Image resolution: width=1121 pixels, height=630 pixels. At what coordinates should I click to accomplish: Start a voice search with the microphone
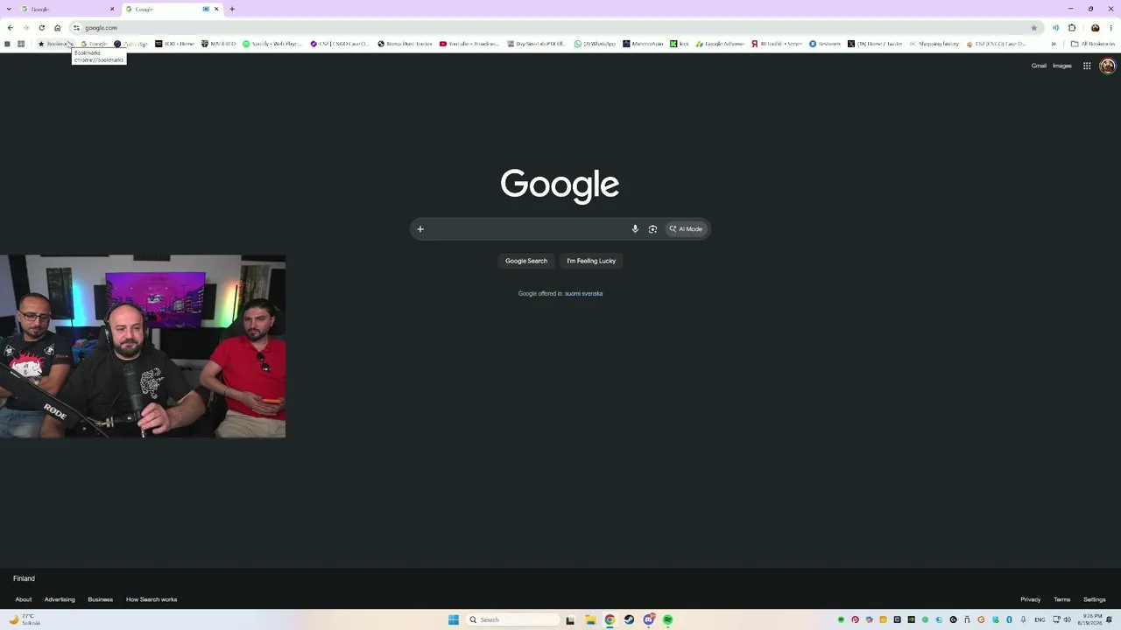pyautogui.click(x=635, y=229)
